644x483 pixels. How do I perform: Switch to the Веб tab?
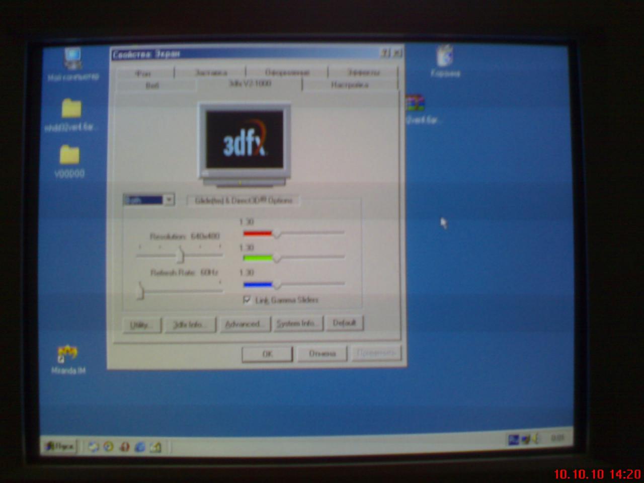coord(152,86)
